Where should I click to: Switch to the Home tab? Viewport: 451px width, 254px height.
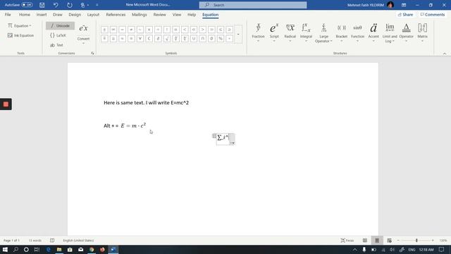(x=25, y=15)
